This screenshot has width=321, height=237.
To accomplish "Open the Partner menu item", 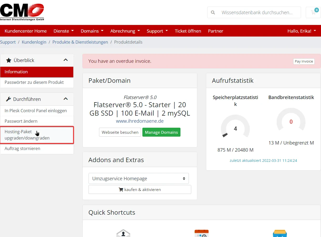I will point(216,31).
